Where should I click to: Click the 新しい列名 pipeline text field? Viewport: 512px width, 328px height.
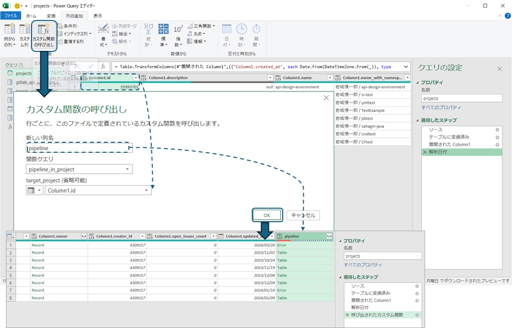click(x=79, y=148)
